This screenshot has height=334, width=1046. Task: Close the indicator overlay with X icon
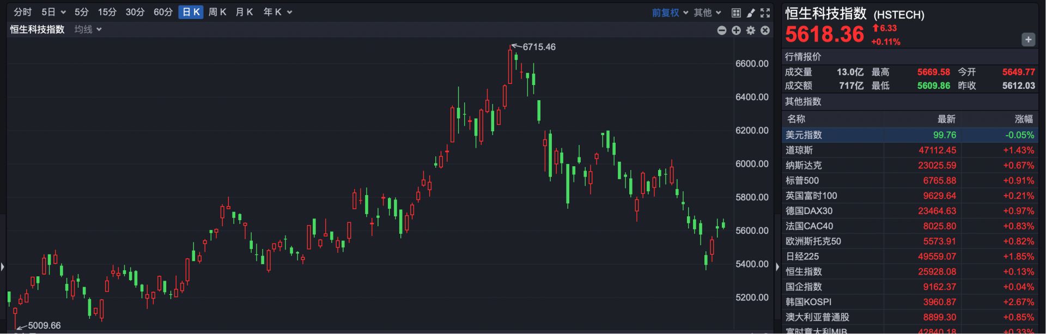point(765,31)
